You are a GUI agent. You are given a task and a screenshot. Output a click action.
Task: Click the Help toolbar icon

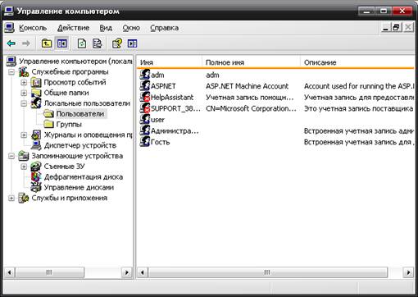tap(117, 43)
